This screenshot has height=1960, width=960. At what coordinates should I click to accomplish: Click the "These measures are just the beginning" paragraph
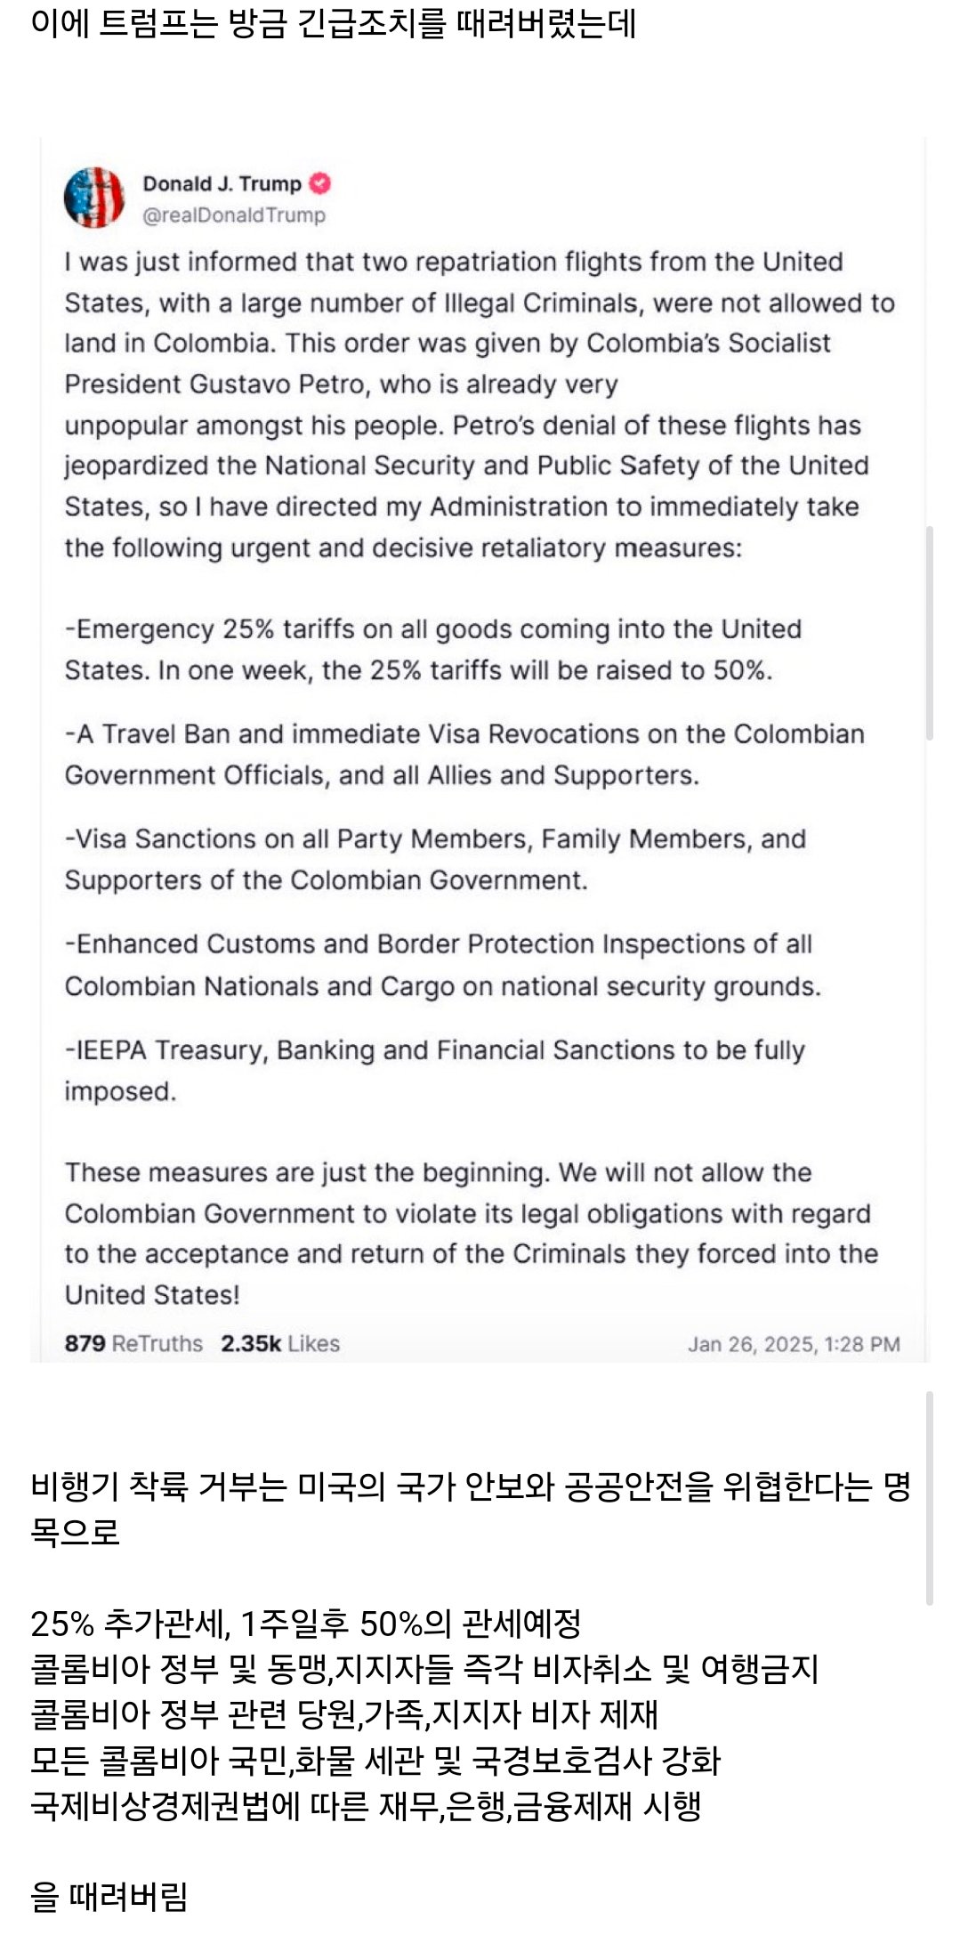click(x=472, y=1234)
